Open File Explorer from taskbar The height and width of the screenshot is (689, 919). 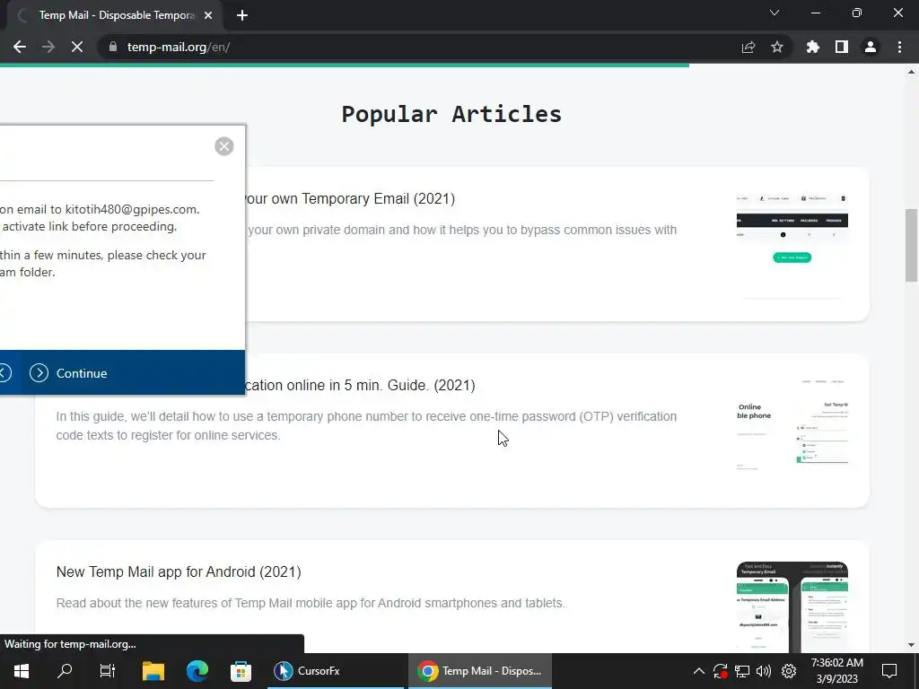coord(153,671)
